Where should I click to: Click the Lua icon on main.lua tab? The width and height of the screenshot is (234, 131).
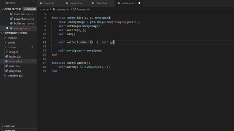click(41, 3)
